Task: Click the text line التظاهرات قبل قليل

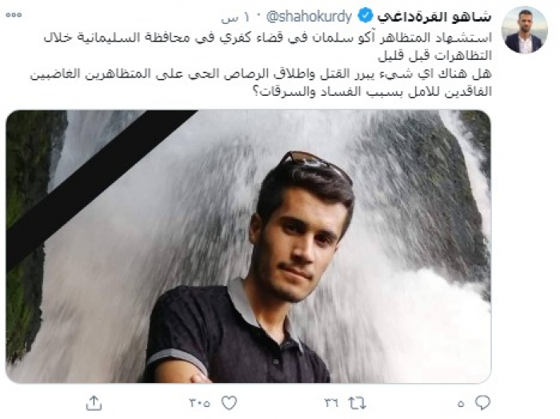Action: (x=435, y=56)
